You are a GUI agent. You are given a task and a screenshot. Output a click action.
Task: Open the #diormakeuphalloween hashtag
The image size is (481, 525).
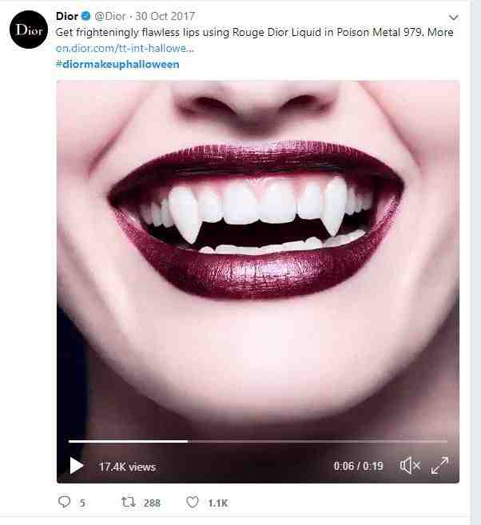point(117,64)
